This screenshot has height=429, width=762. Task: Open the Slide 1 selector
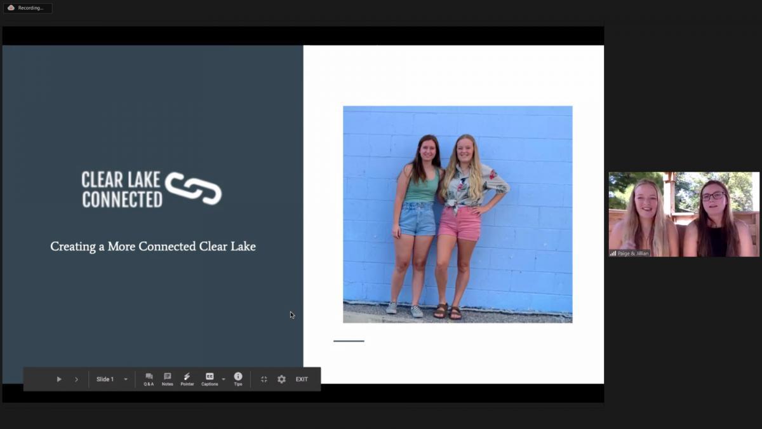pos(105,379)
